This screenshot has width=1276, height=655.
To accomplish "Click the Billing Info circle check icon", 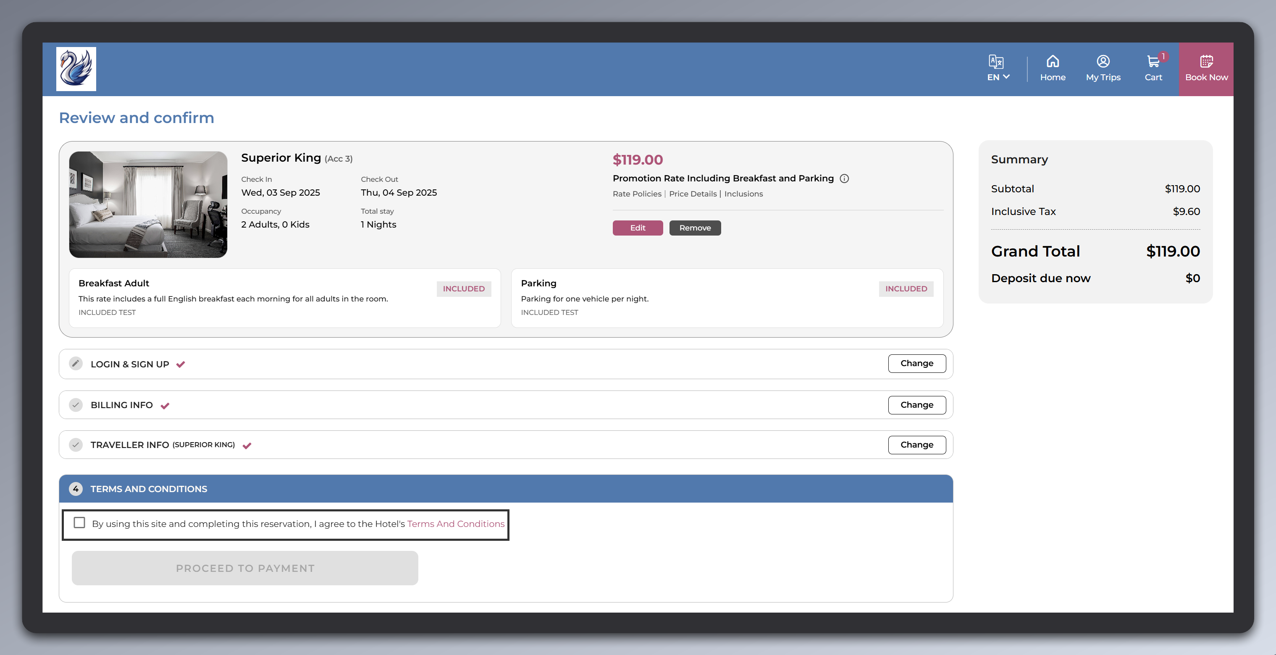I will click(x=75, y=405).
